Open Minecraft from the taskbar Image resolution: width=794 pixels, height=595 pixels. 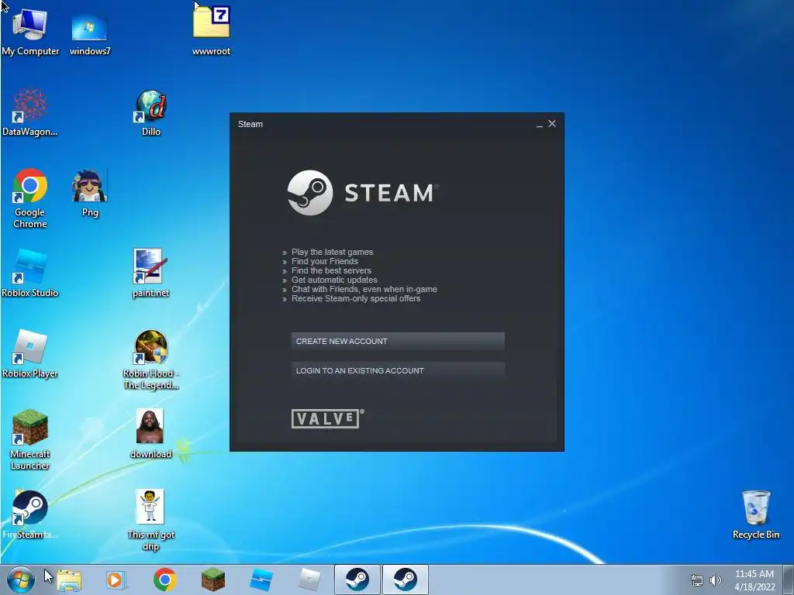[x=212, y=580]
